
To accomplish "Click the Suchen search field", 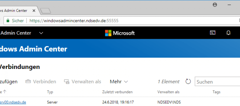I will click(x=216, y=82).
